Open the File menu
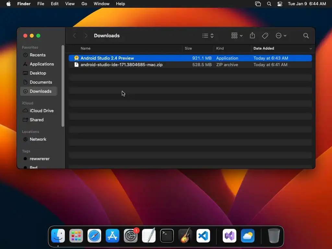This screenshot has height=249, width=332. click(41, 4)
